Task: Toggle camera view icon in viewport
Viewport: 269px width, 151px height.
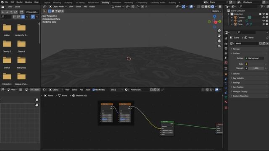Action: [x=219, y=41]
